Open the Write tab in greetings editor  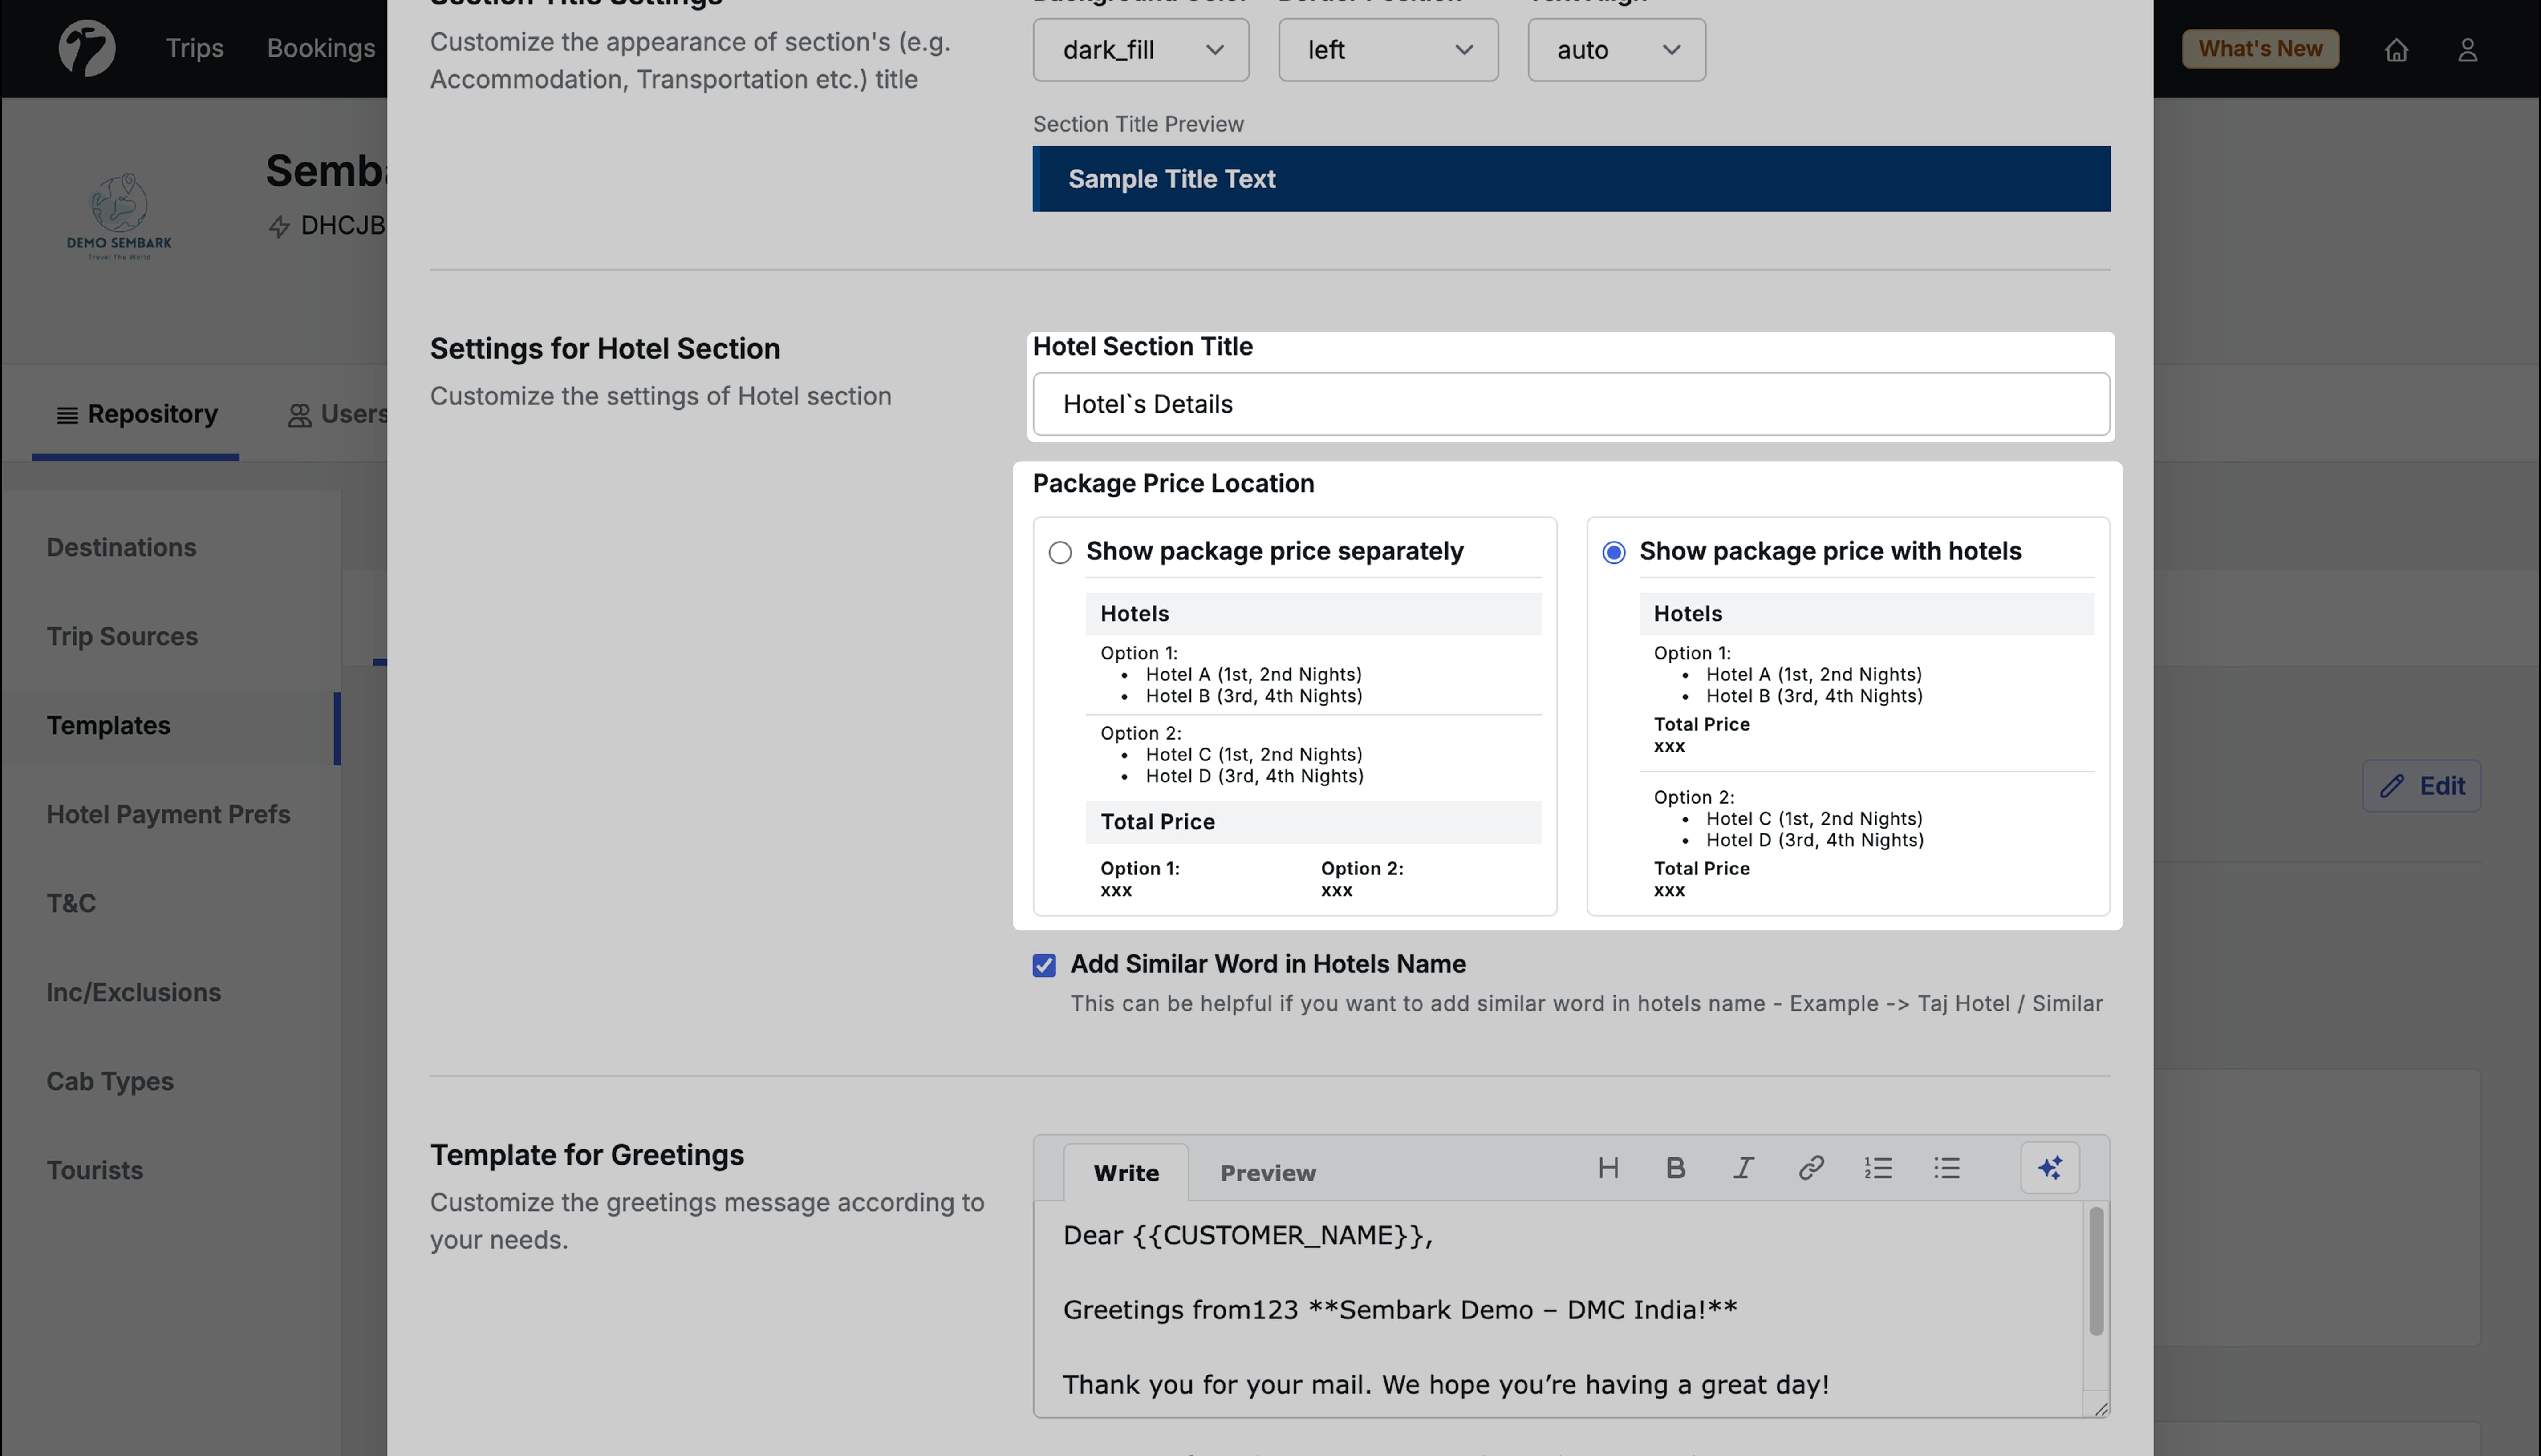coord(1125,1173)
